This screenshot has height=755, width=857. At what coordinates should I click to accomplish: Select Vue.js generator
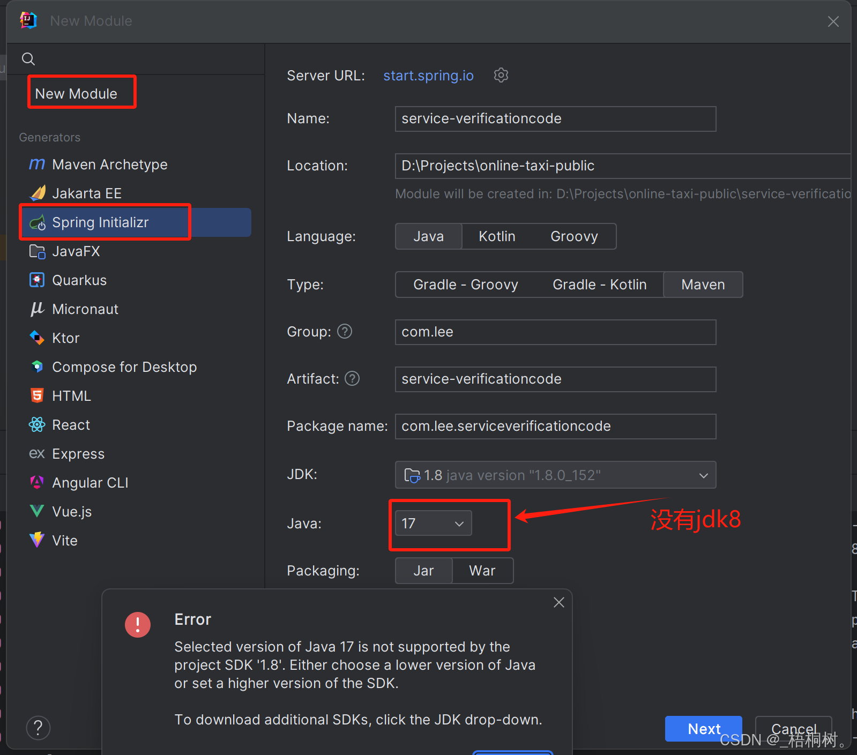tap(135, 512)
